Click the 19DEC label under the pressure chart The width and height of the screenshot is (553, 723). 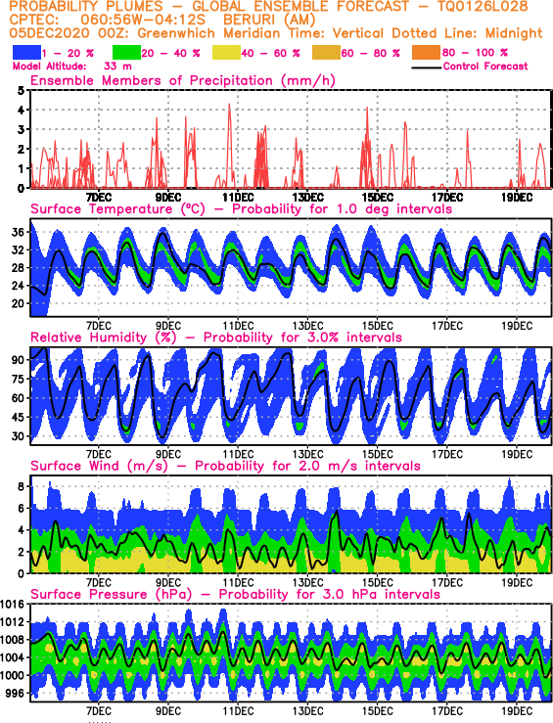pos(517,711)
